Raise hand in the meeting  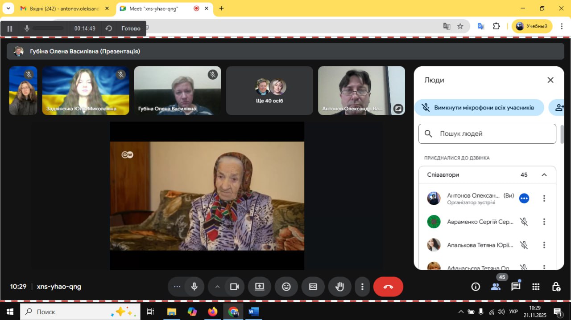point(340,287)
